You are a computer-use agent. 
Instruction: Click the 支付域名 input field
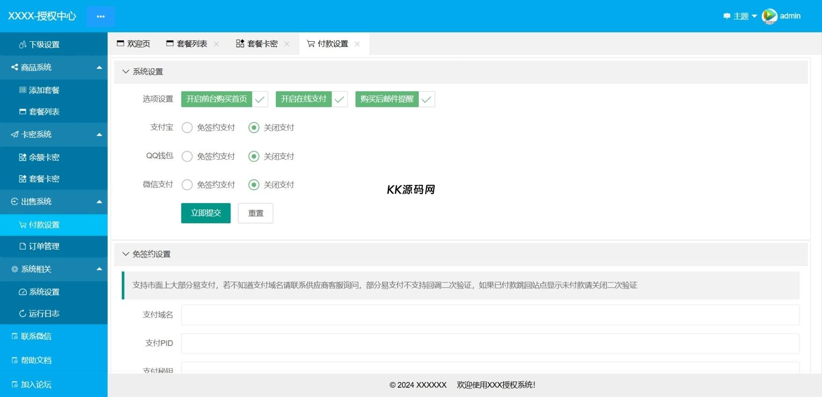tap(489, 315)
